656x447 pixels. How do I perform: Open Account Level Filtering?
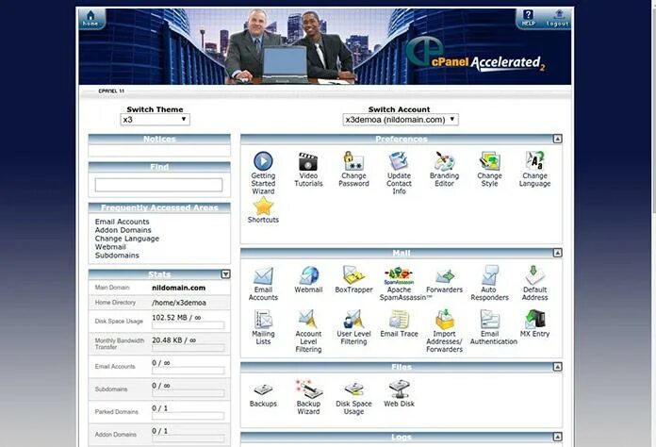pyautogui.click(x=308, y=331)
